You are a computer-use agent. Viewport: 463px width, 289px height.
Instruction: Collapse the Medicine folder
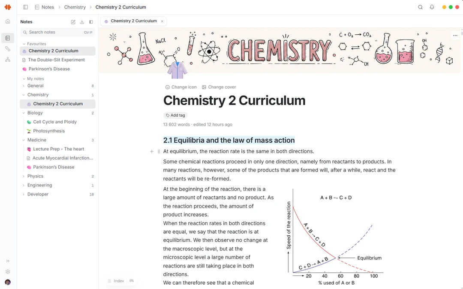(x=24, y=140)
